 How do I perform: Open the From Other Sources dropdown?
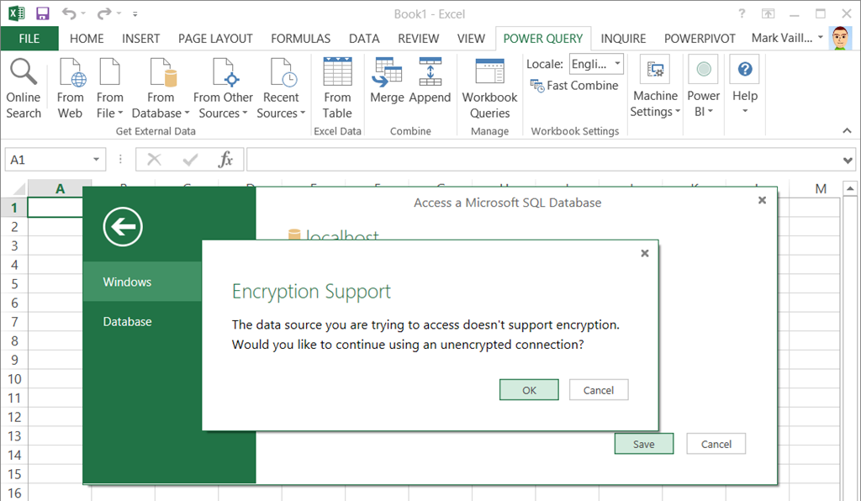coord(223,113)
